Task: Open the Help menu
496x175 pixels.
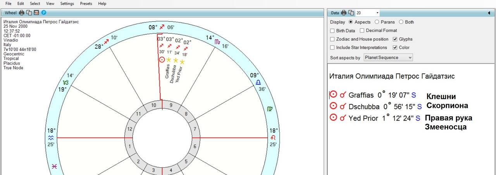Action: click(102, 3)
